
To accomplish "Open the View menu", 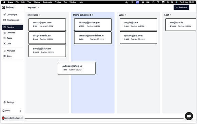I will 29,2.
